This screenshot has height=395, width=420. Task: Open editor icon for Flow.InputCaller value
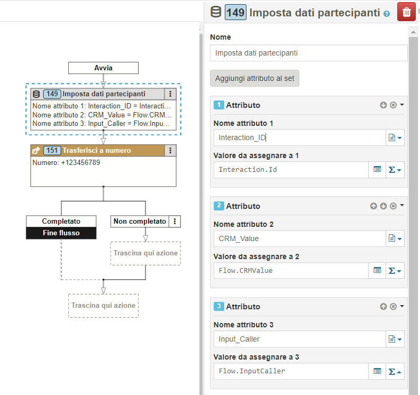coord(377,371)
